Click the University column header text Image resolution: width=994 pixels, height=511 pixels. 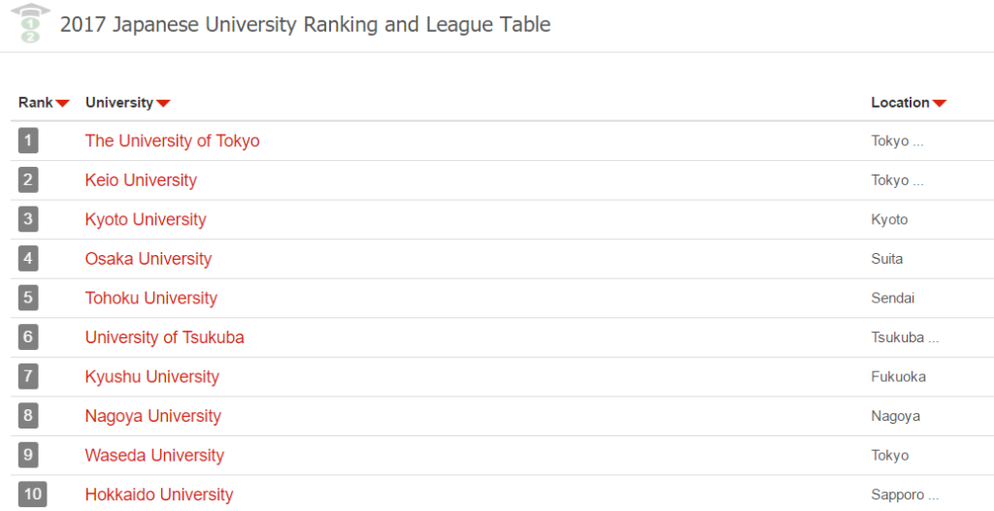point(119,103)
